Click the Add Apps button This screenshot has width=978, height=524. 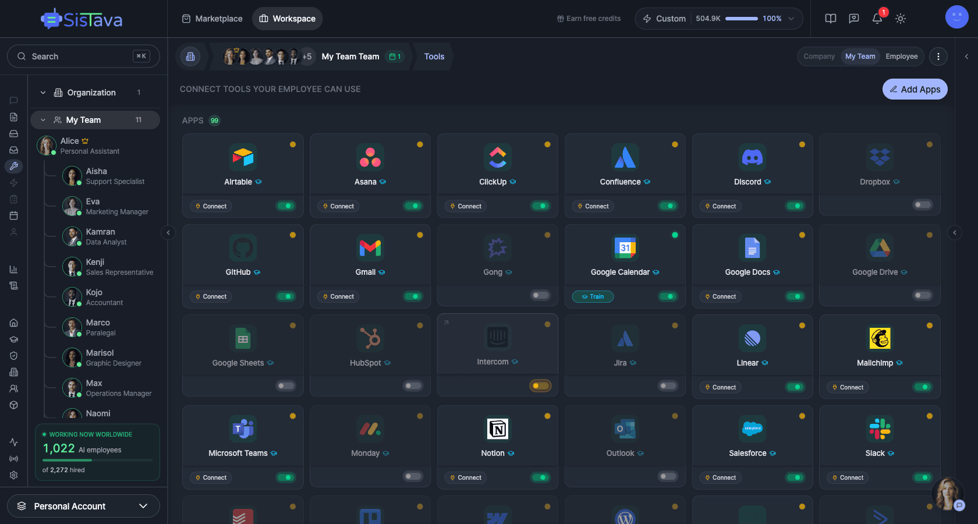[x=915, y=89]
